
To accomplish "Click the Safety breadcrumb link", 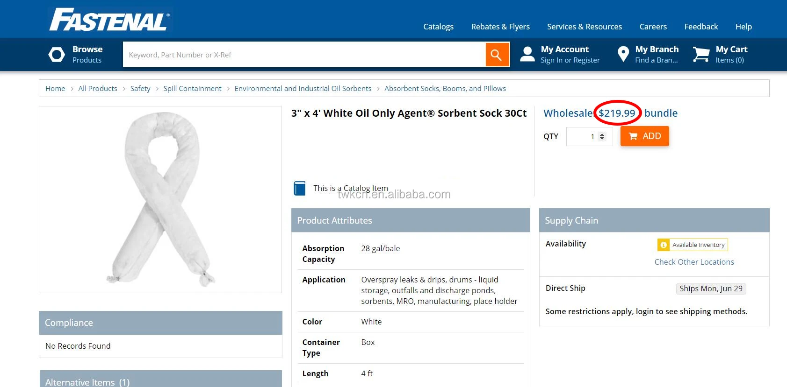I will [140, 88].
